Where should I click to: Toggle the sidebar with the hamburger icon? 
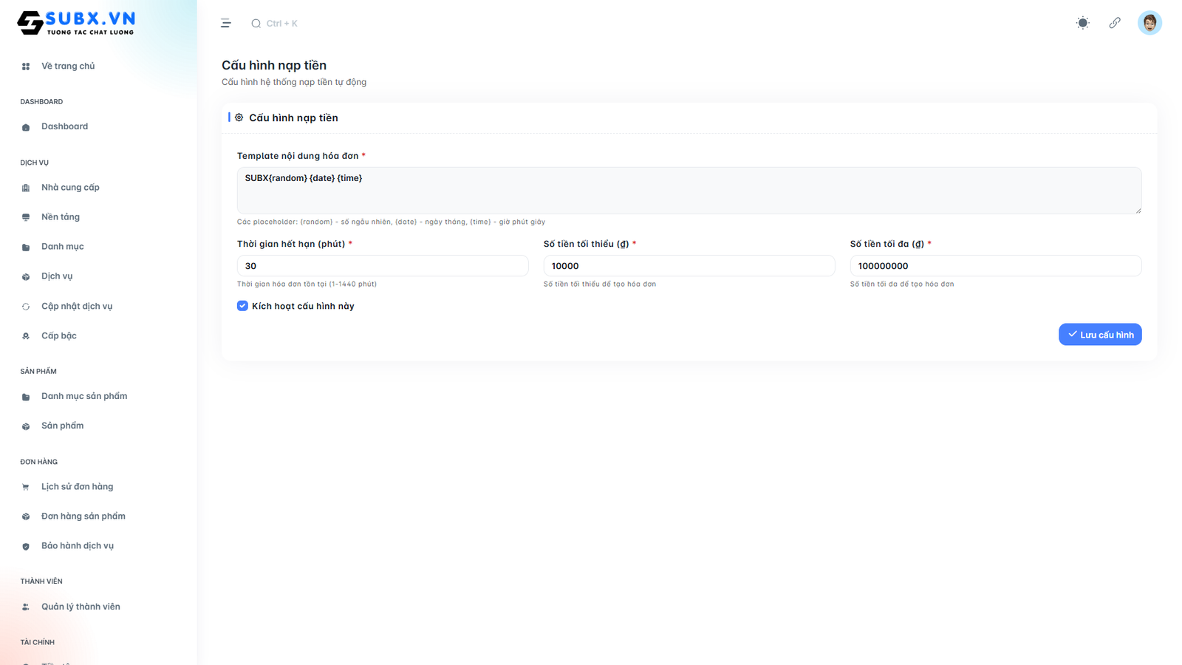225,24
